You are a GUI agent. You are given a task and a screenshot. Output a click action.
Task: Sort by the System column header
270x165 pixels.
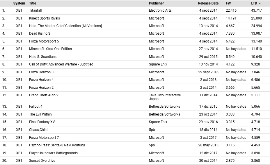tap(19, 3)
